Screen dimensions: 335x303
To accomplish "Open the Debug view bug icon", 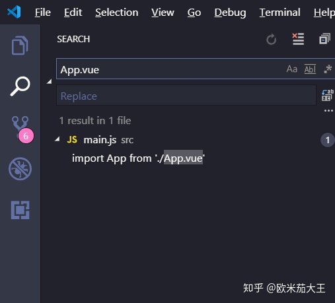I will [20, 169].
